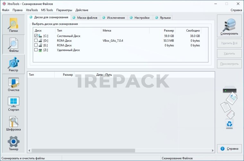The image size is (244, 161).
Task: Switch to the Маски файлов tab
Action: (x=86, y=18)
